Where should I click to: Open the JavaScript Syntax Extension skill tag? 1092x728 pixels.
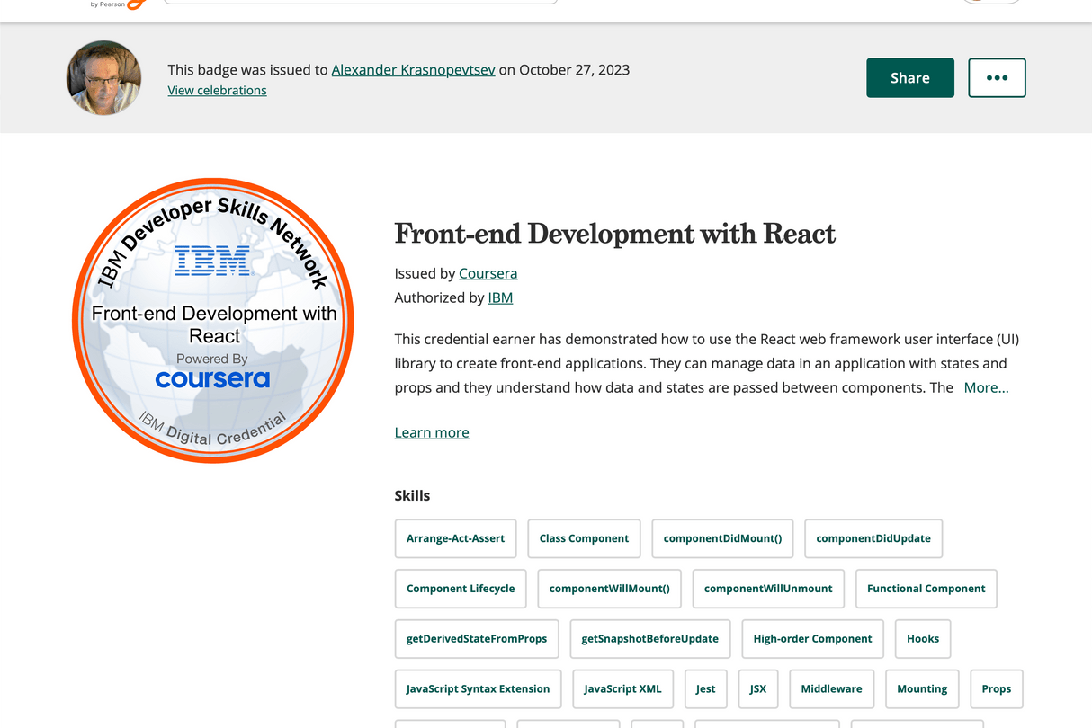pos(478,689)
